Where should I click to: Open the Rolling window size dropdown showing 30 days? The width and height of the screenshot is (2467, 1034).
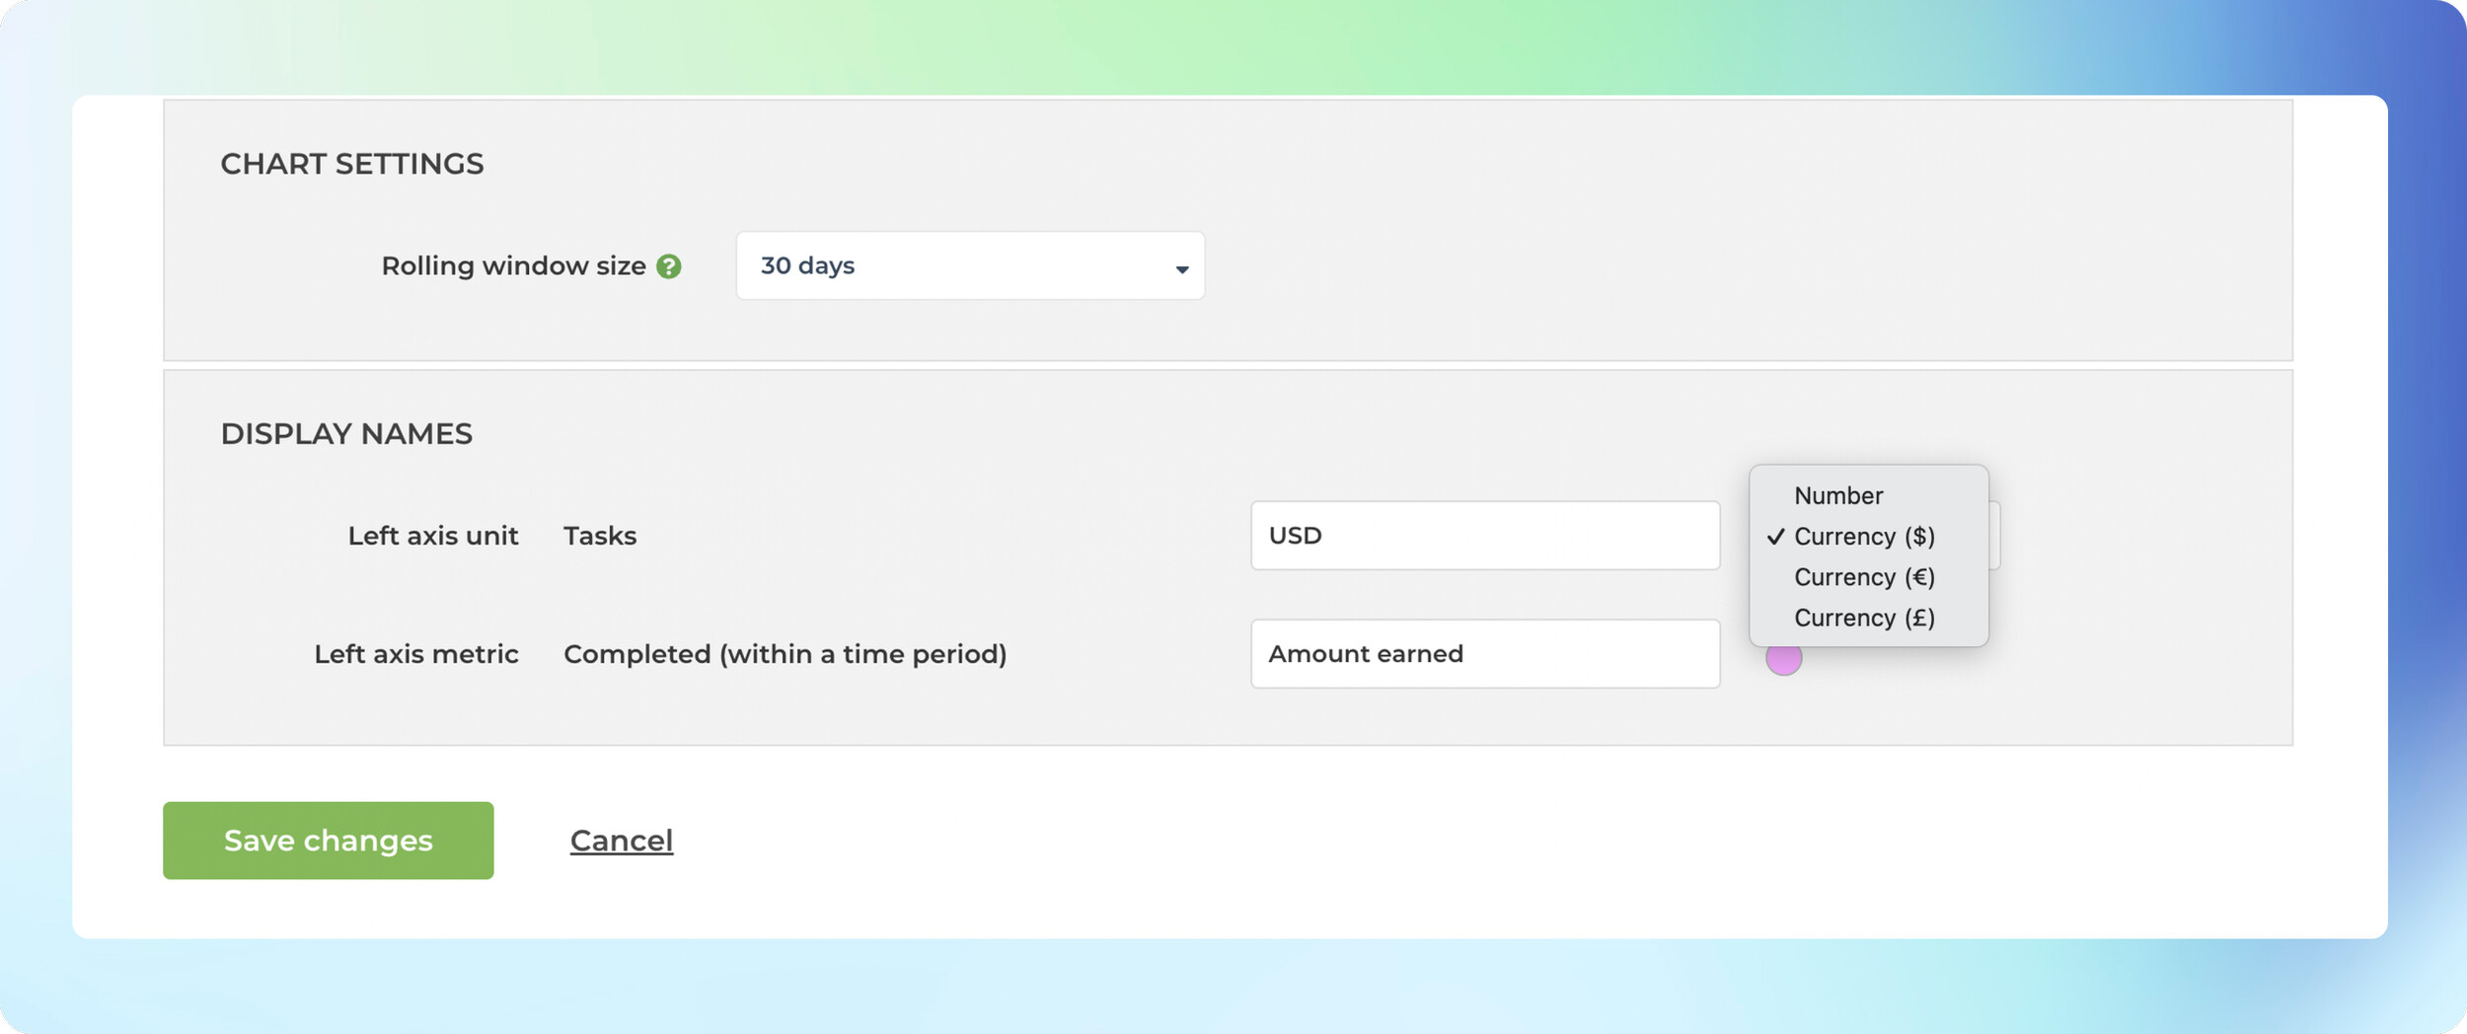pos(970,266)
